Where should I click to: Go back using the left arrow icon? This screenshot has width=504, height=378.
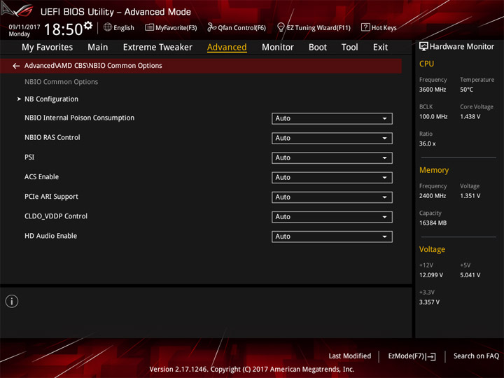16,66
